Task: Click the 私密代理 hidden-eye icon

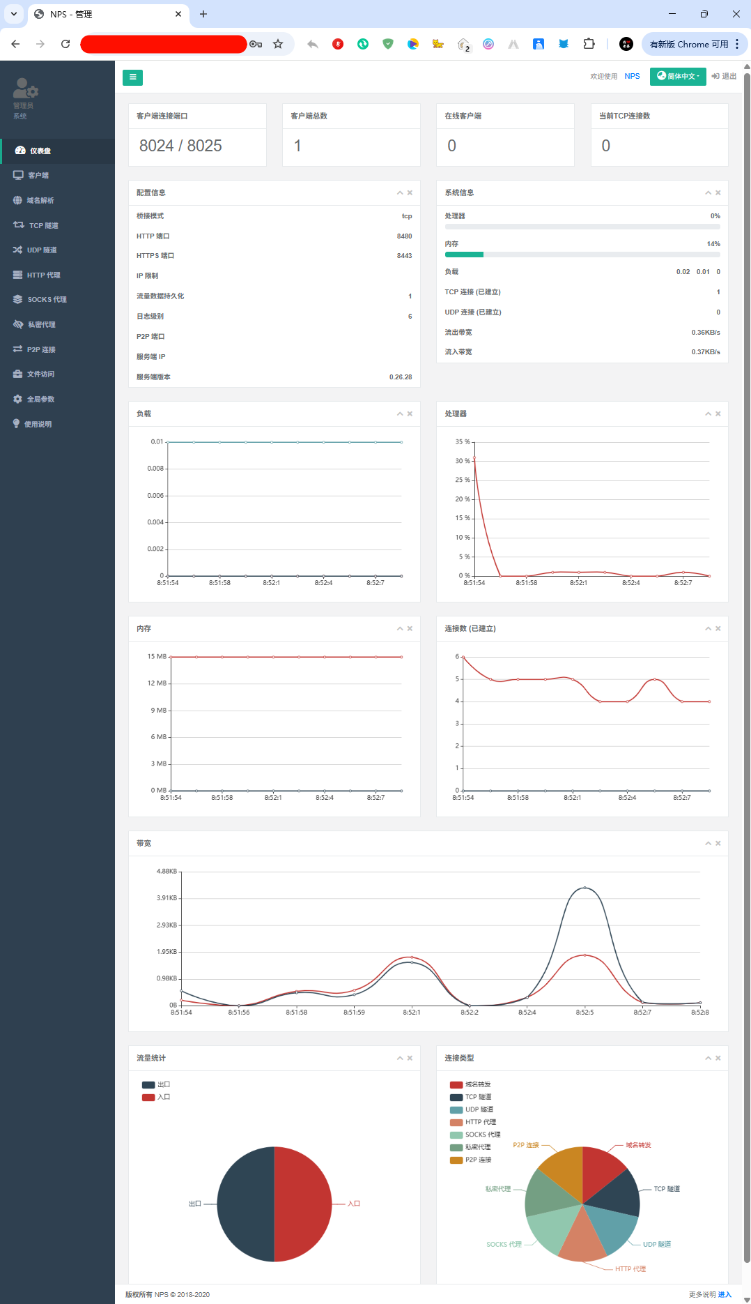Action: (x=18, y=325)
